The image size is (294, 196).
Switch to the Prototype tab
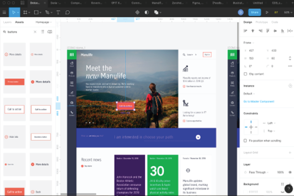click(x=262, y=22)
